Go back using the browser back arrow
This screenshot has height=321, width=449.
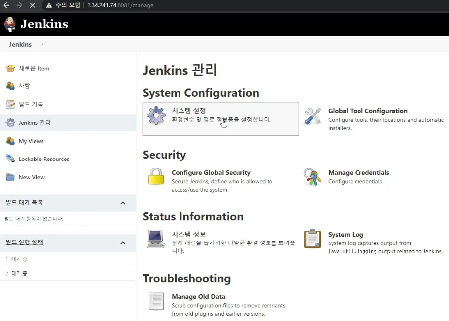(6, 5)
